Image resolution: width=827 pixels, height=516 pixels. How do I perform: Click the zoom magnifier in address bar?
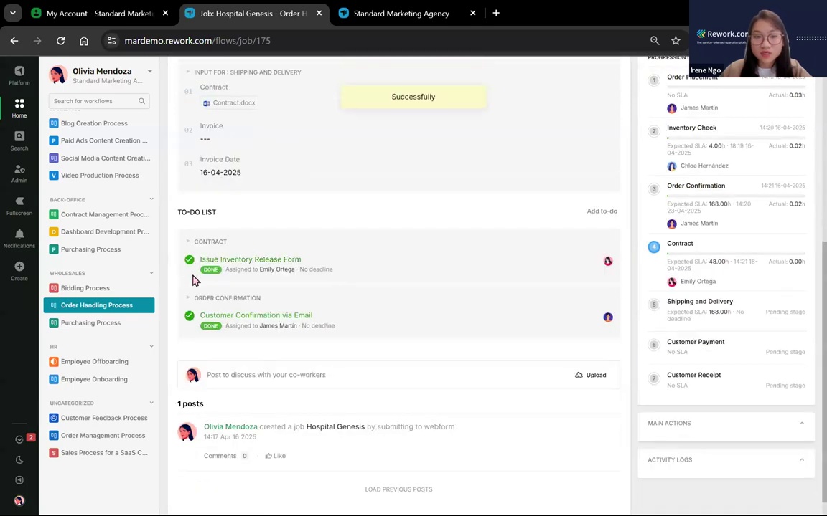point(655,41)
